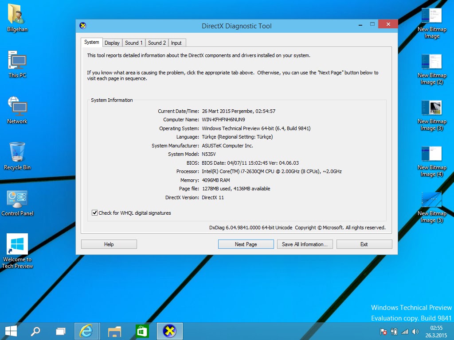Click the Windows Technical Preview 64-bit value
Screen dimensions: 454x340
point(256,128)
